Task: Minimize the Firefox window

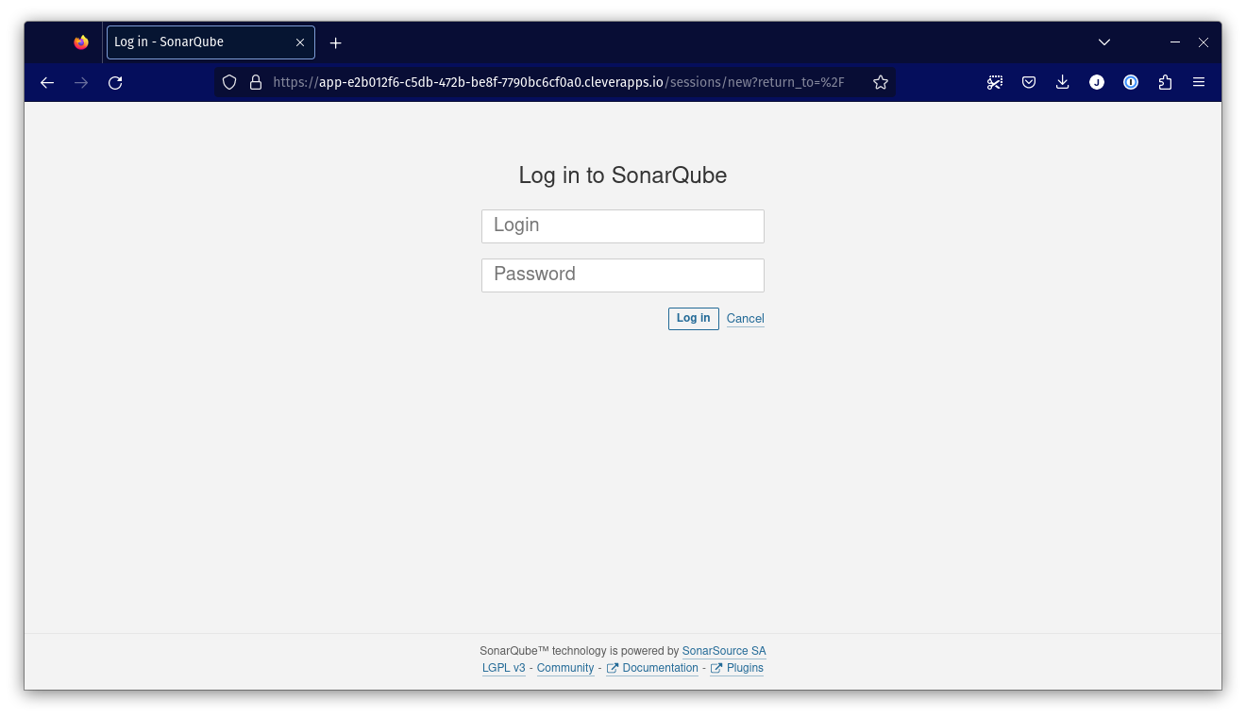Action: (1175, 42)
